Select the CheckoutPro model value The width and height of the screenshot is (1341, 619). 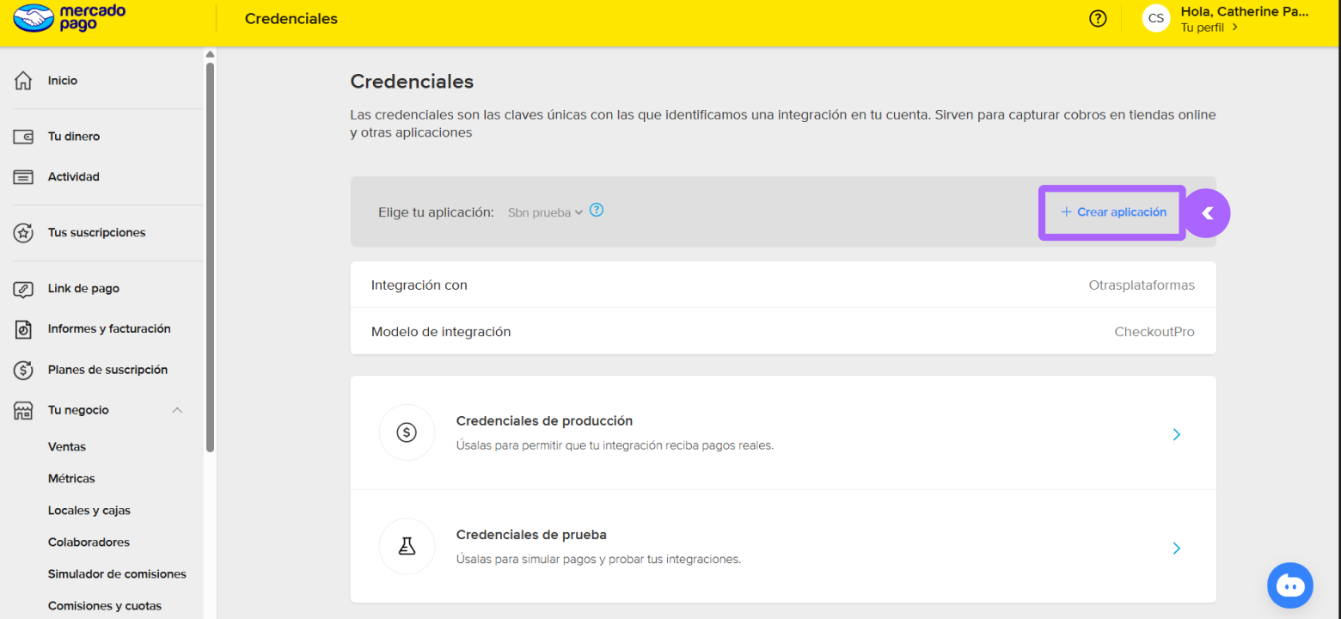tap(1154, 332)
